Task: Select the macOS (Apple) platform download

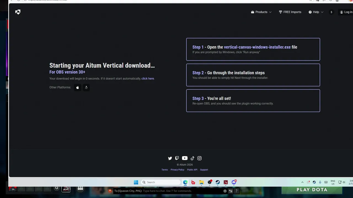Action: pyautogui.click(x=77, y=87)
